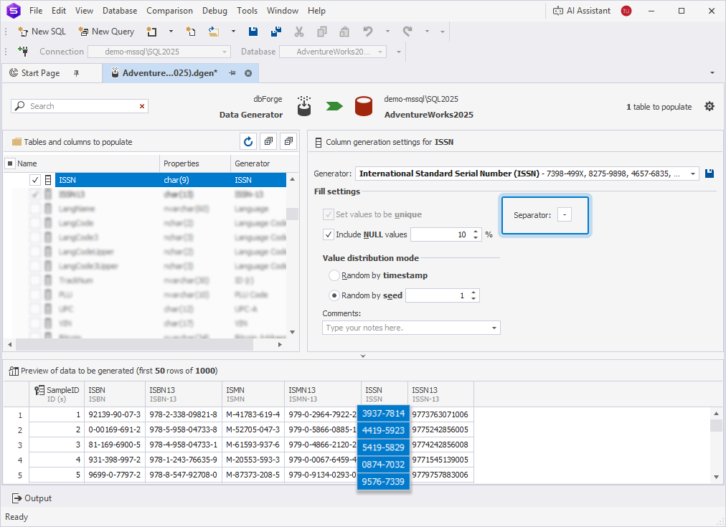Open generation options gear icon
Image resolution: width=726 pixels, height=527 pixels.
coord(709,106)
